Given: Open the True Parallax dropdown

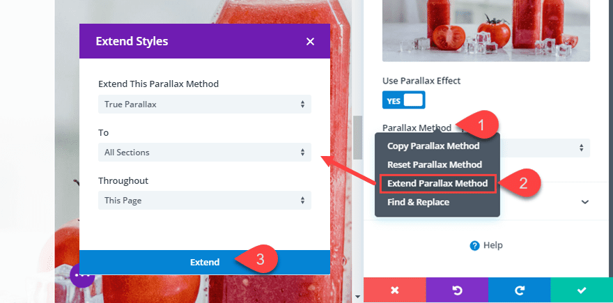Looking at the screenshot, I should click(205, 104).
